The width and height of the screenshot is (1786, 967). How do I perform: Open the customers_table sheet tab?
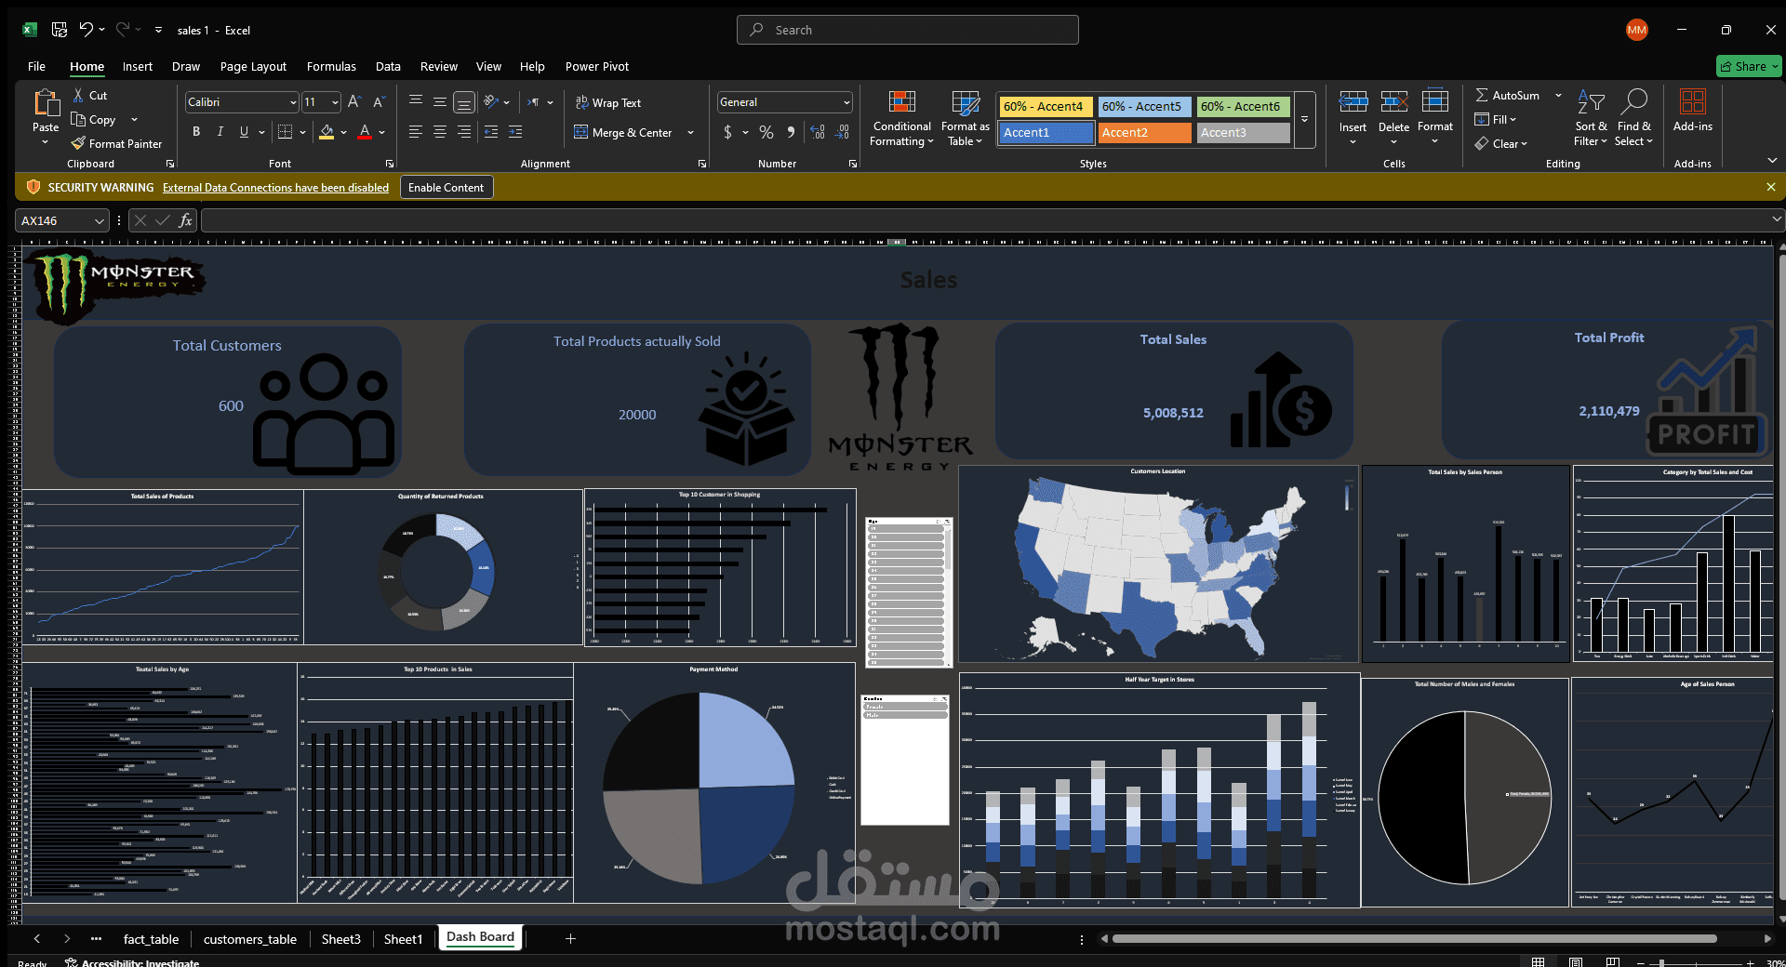[250, 939]
